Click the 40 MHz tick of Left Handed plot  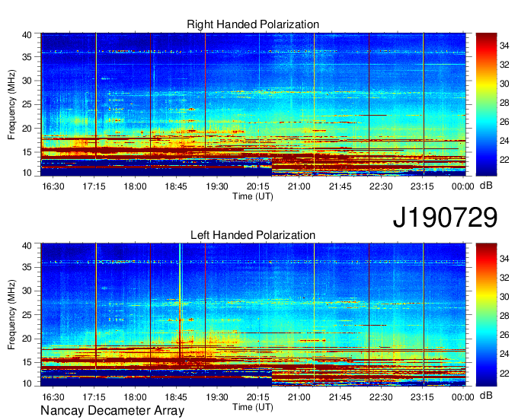pyautogui.click(x=27, y=246)
